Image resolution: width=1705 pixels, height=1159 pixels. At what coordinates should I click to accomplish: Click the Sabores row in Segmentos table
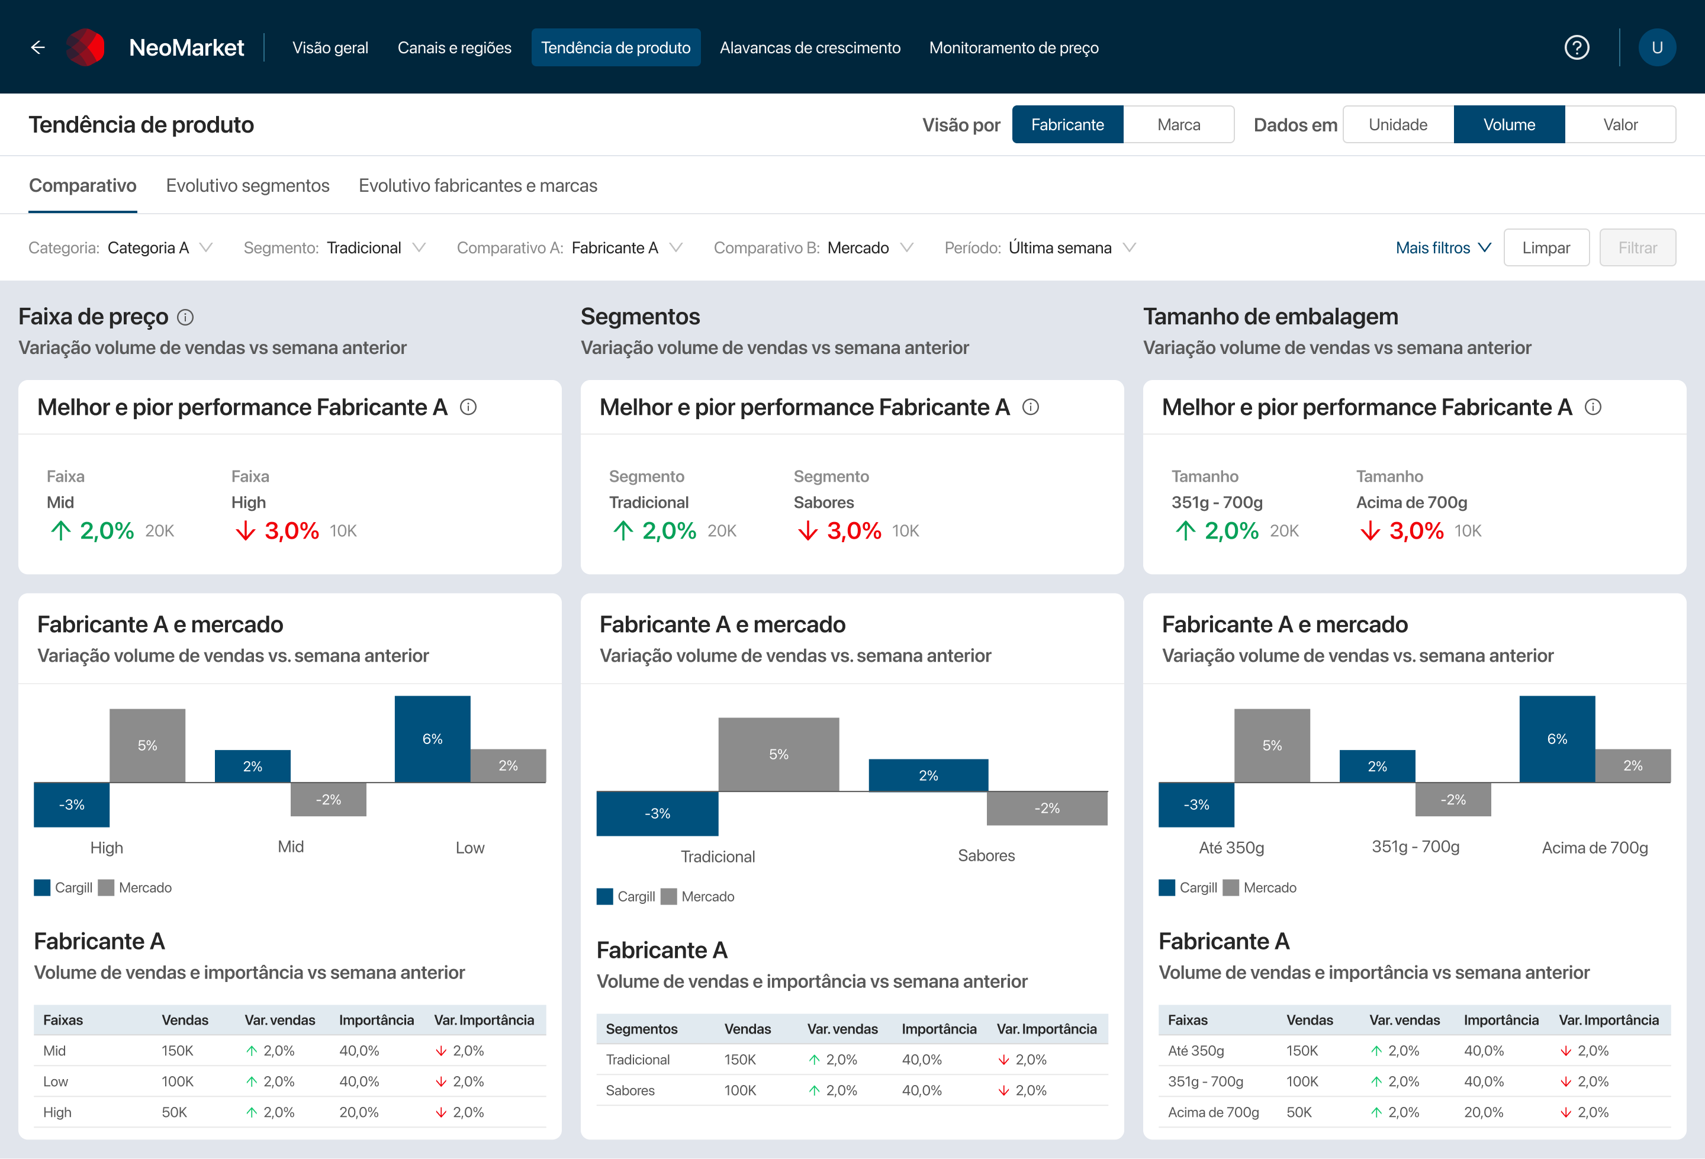852,1090
